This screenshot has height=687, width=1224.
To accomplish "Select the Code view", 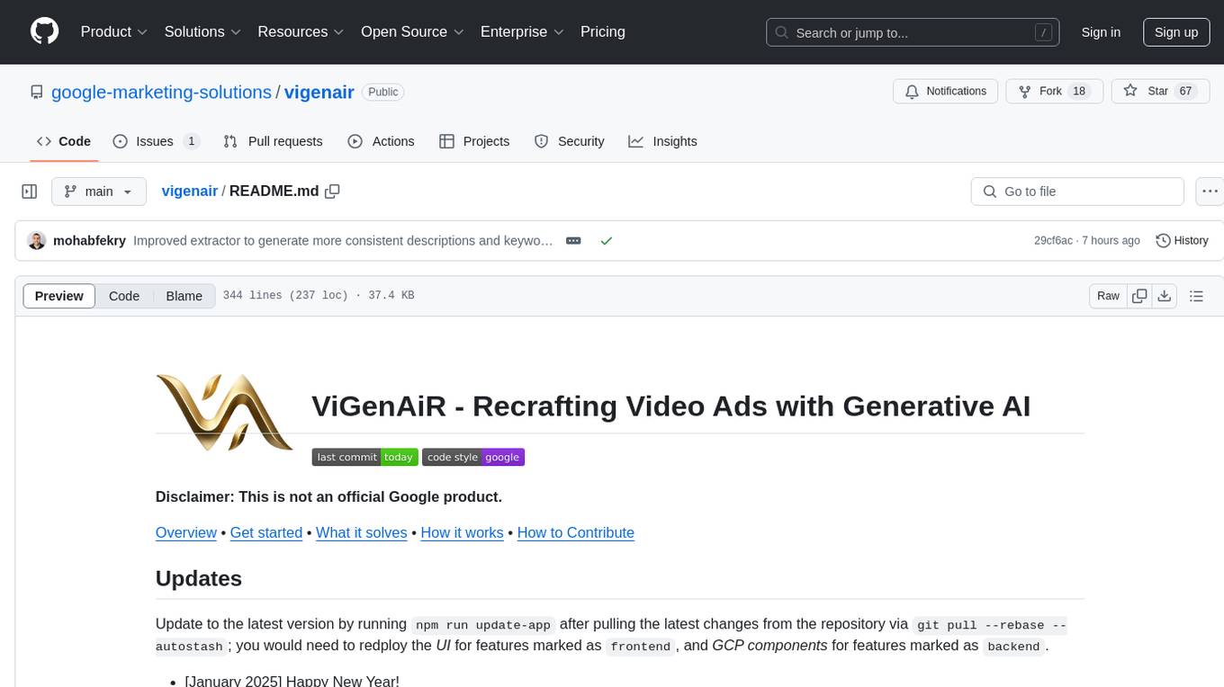I will [x=124, y=296].
